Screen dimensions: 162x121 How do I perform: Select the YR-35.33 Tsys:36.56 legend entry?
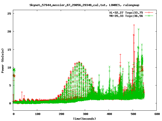pos(126,16)
